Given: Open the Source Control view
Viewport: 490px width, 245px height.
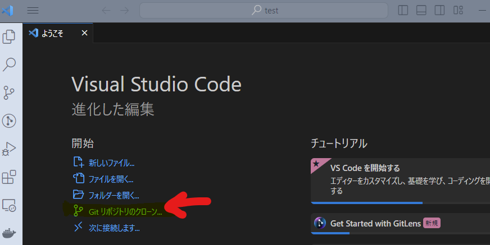Looking at the screenshot, I should (9, 93).
